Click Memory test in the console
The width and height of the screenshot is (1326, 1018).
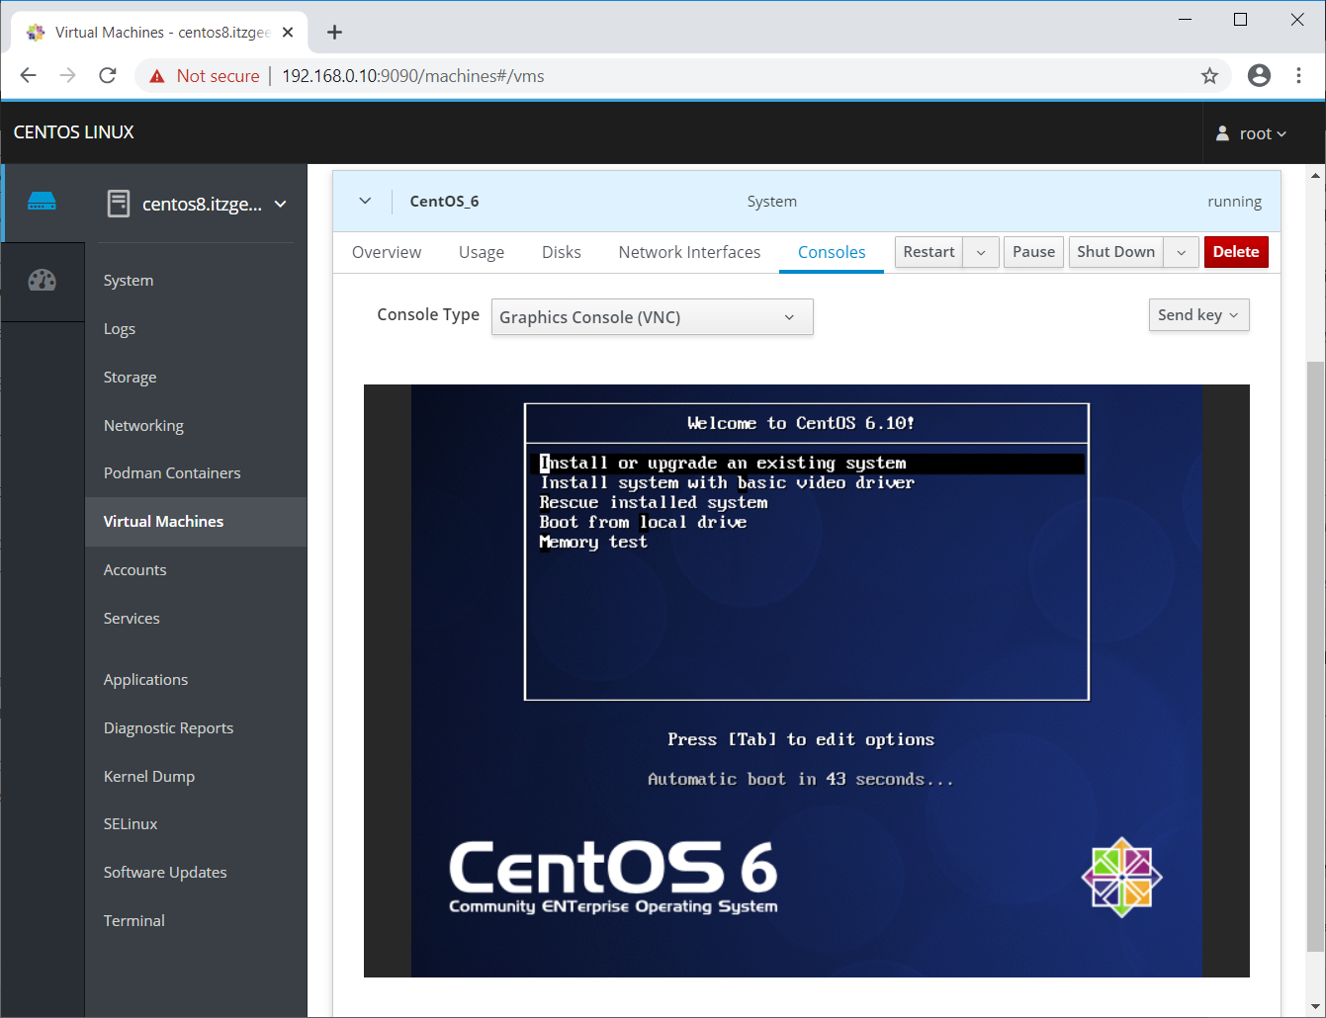[x=593, y=543]
